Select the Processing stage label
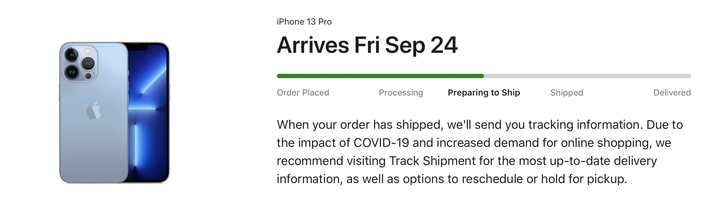The image size is (717, 212). [x=401, y=93]
